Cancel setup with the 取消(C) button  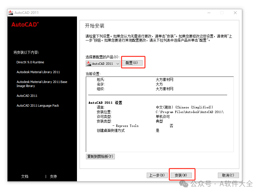(228, 175)
